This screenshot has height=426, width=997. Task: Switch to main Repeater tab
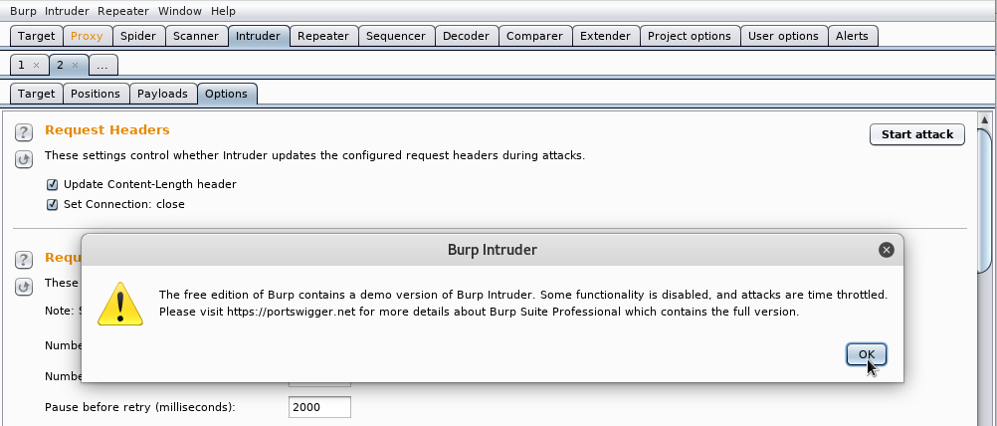tap(323, 36)
